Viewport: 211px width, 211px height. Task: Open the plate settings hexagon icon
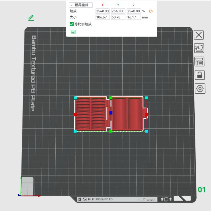click(200, 89)
